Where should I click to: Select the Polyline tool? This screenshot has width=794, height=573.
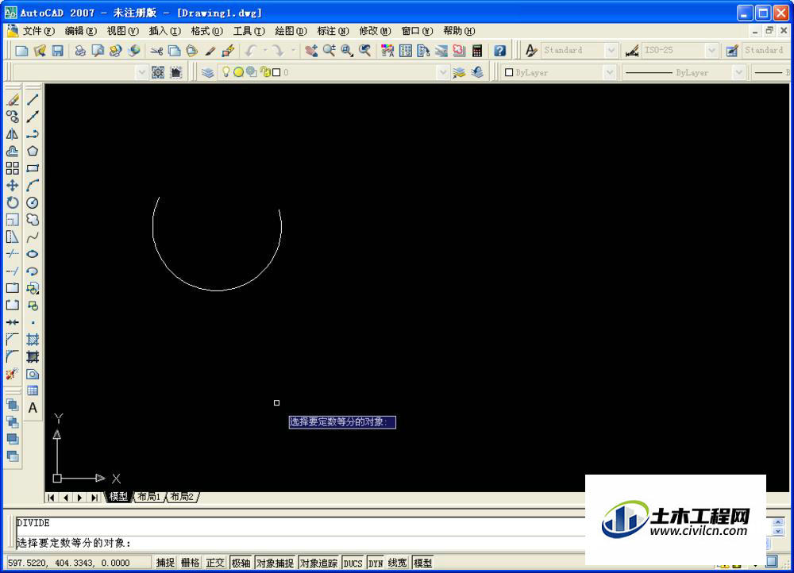[33, 133]
